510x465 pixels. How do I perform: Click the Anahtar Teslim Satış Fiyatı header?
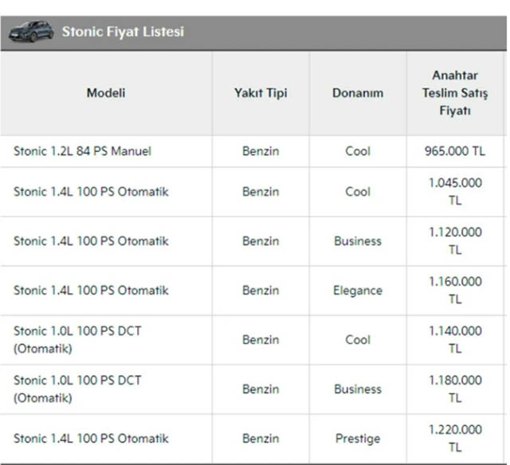[455, 93]
